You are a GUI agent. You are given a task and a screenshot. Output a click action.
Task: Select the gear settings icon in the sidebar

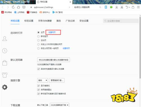(x=5, y=87)
